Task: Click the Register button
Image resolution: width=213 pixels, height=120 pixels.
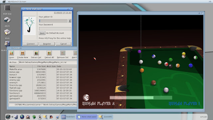Action: [47, 44]
